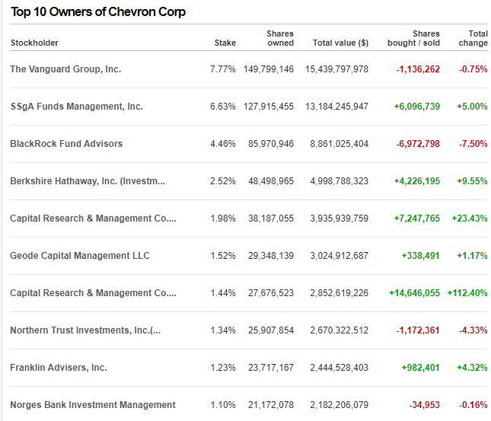Click Geode Capital Management LLC
The width and height of the screenshot is (491, 421).
coord(80,256)
